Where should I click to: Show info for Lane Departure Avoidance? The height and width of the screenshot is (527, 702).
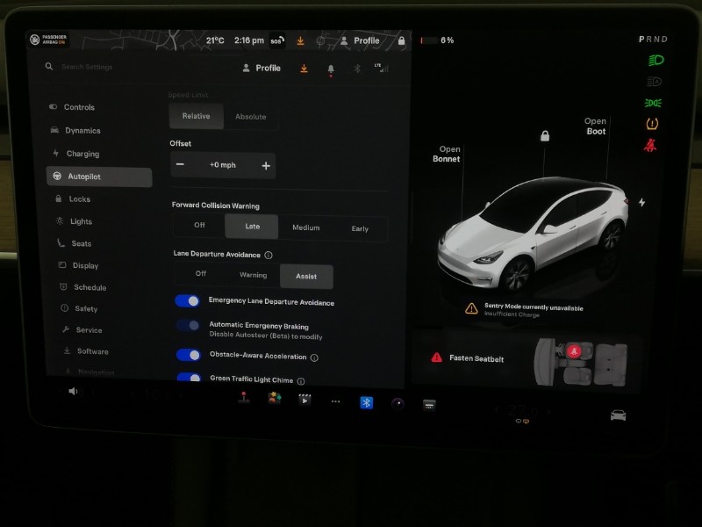pos(269,255)
